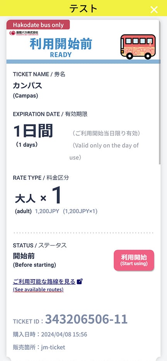Click the Hakodate Bus Corporation logo
The height and width of the screenshot is (361, 167).
point(24,33)
